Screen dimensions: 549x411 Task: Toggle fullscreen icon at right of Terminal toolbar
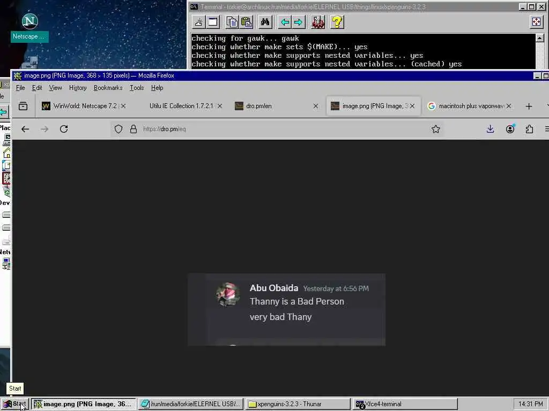536,22
